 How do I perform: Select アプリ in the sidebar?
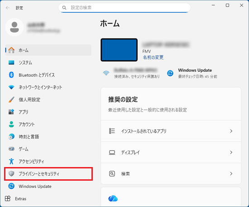click(x=48, y=112)
